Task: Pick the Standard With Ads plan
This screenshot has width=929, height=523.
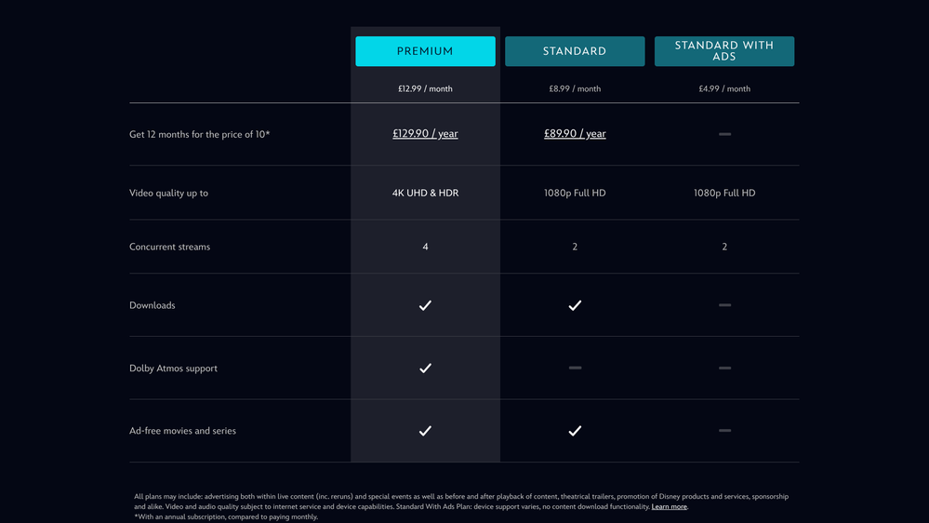Action: tap(724, 51)
